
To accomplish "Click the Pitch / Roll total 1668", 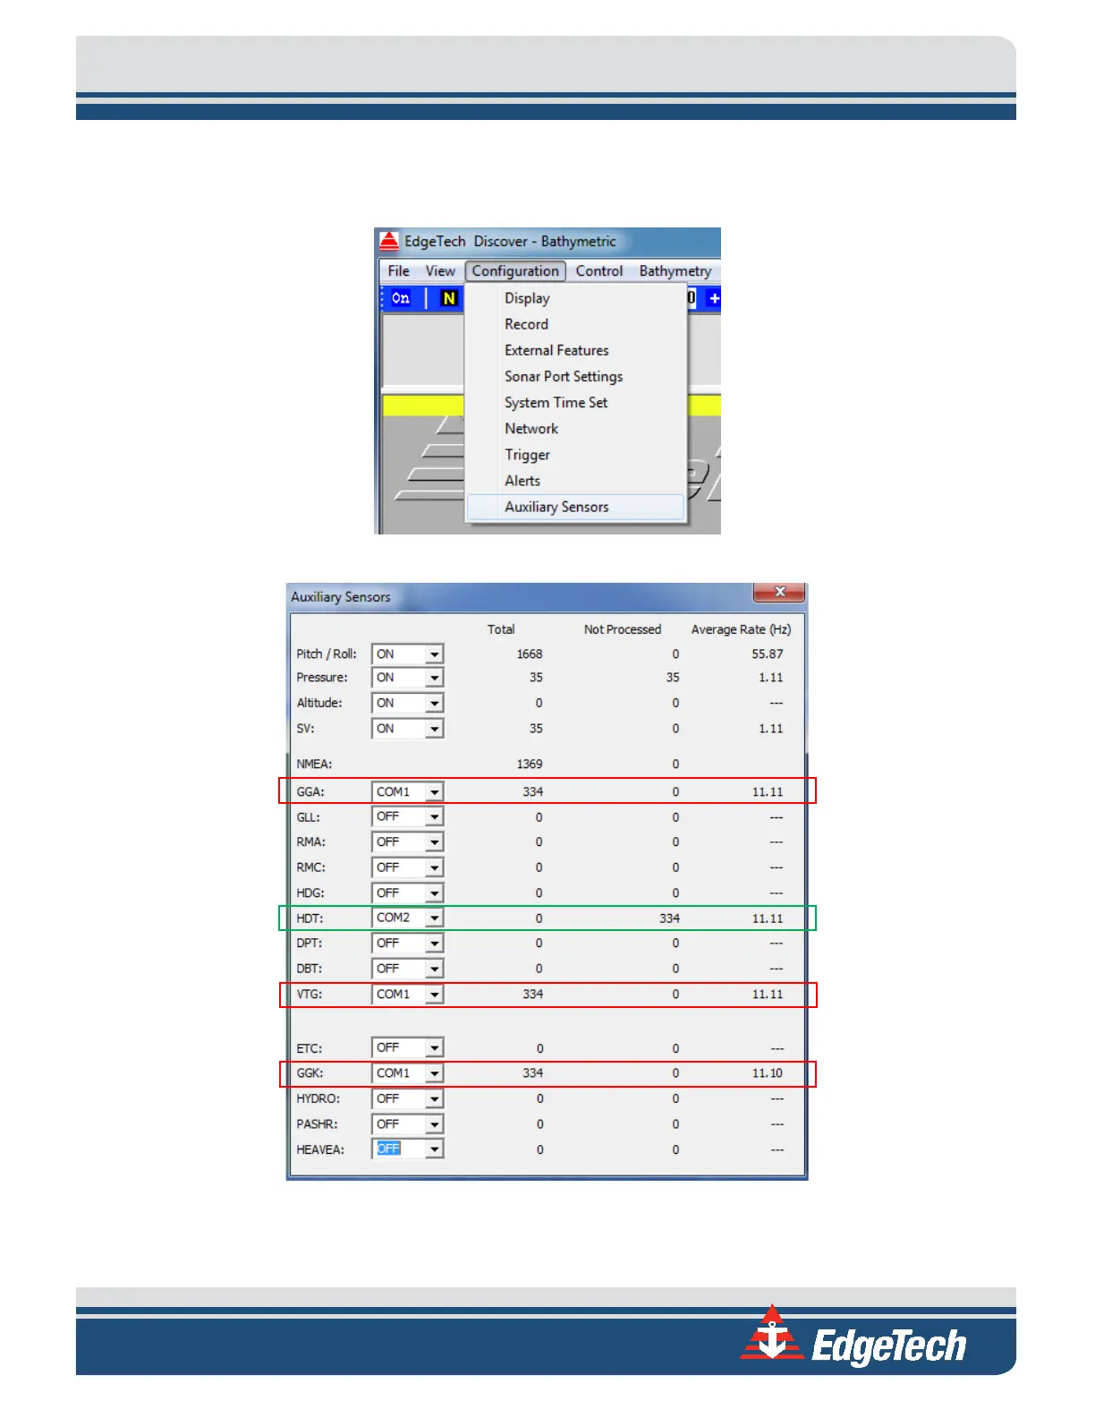I will click(529, 654).
